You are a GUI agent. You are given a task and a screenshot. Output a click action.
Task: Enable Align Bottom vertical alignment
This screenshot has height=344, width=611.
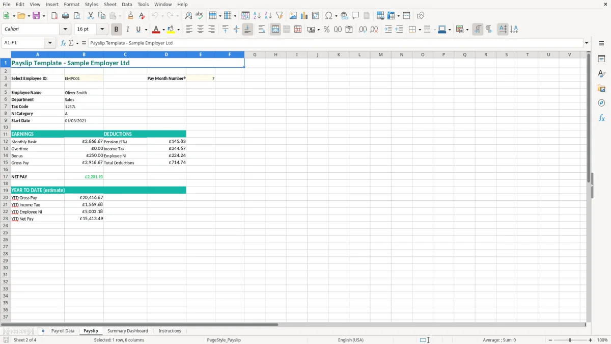pyautogui.click(x=247, y=30)
